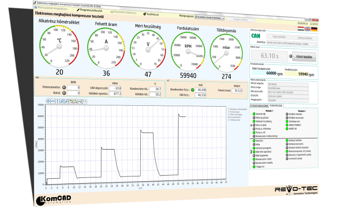354x207 pixels.
Task: Select the Fordulatszám chart series radio button
Action: (228, 117)
